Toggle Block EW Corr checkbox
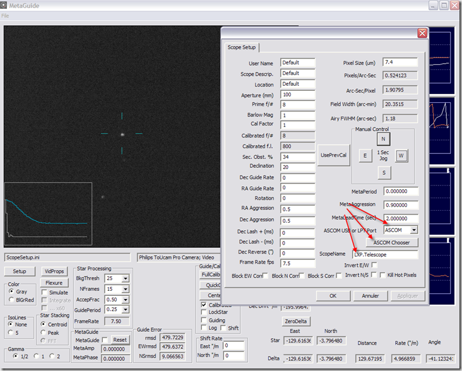Viewport: 462px width, 371px height. click(265, 276)
